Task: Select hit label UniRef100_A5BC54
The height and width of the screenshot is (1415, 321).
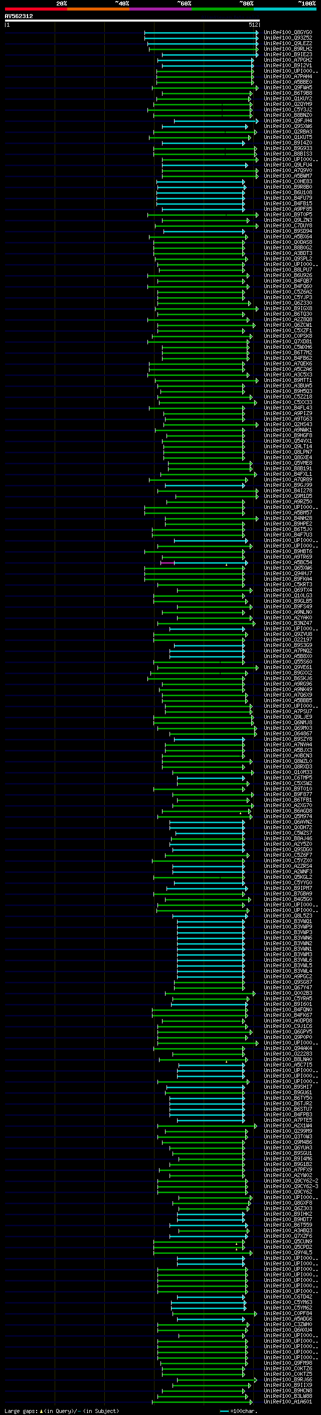Action: 288,563
